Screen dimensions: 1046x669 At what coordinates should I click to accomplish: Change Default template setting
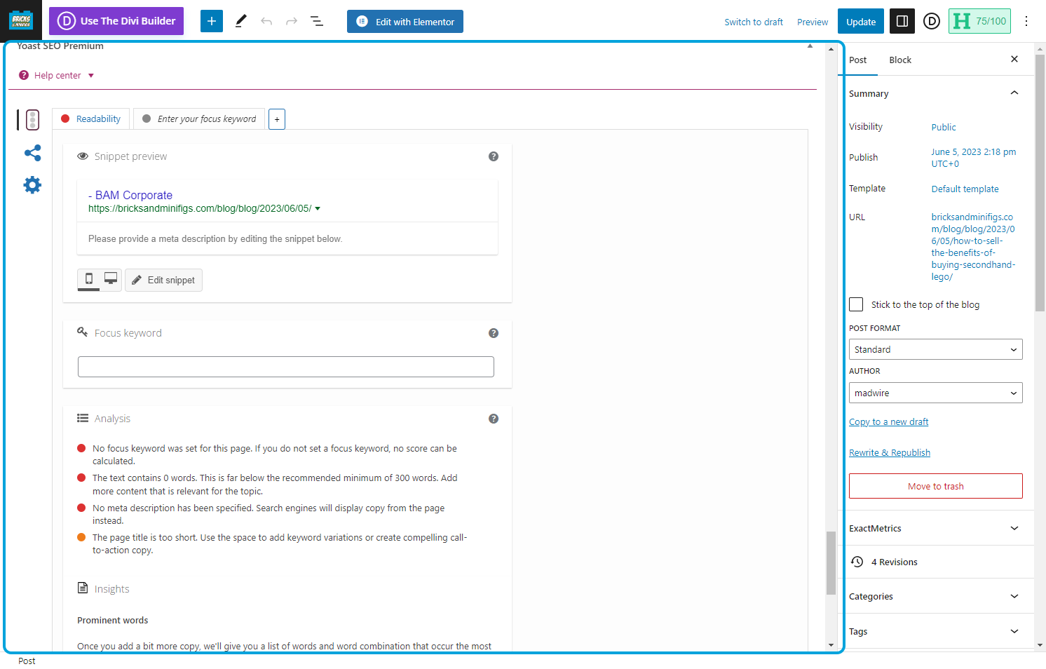[x=965, y=189]
